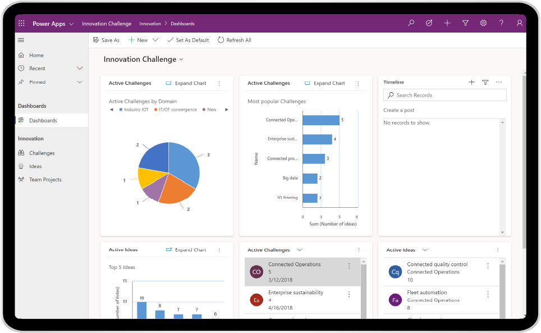Click Refresh All in the command bar
Screen dimensions: 541x333
click(x=235, y=40)
